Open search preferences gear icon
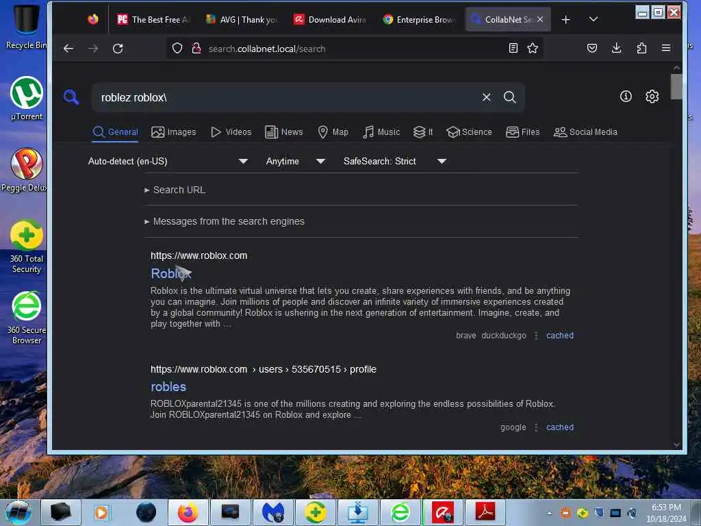This screenshot has height=526, width=701. (x=652, y=96)
